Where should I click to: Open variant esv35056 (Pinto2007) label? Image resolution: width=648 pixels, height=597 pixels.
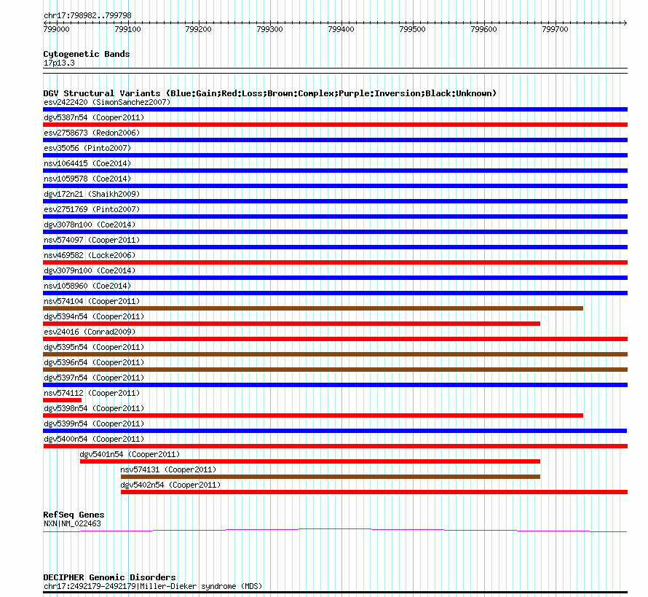(x=87, y=148)
